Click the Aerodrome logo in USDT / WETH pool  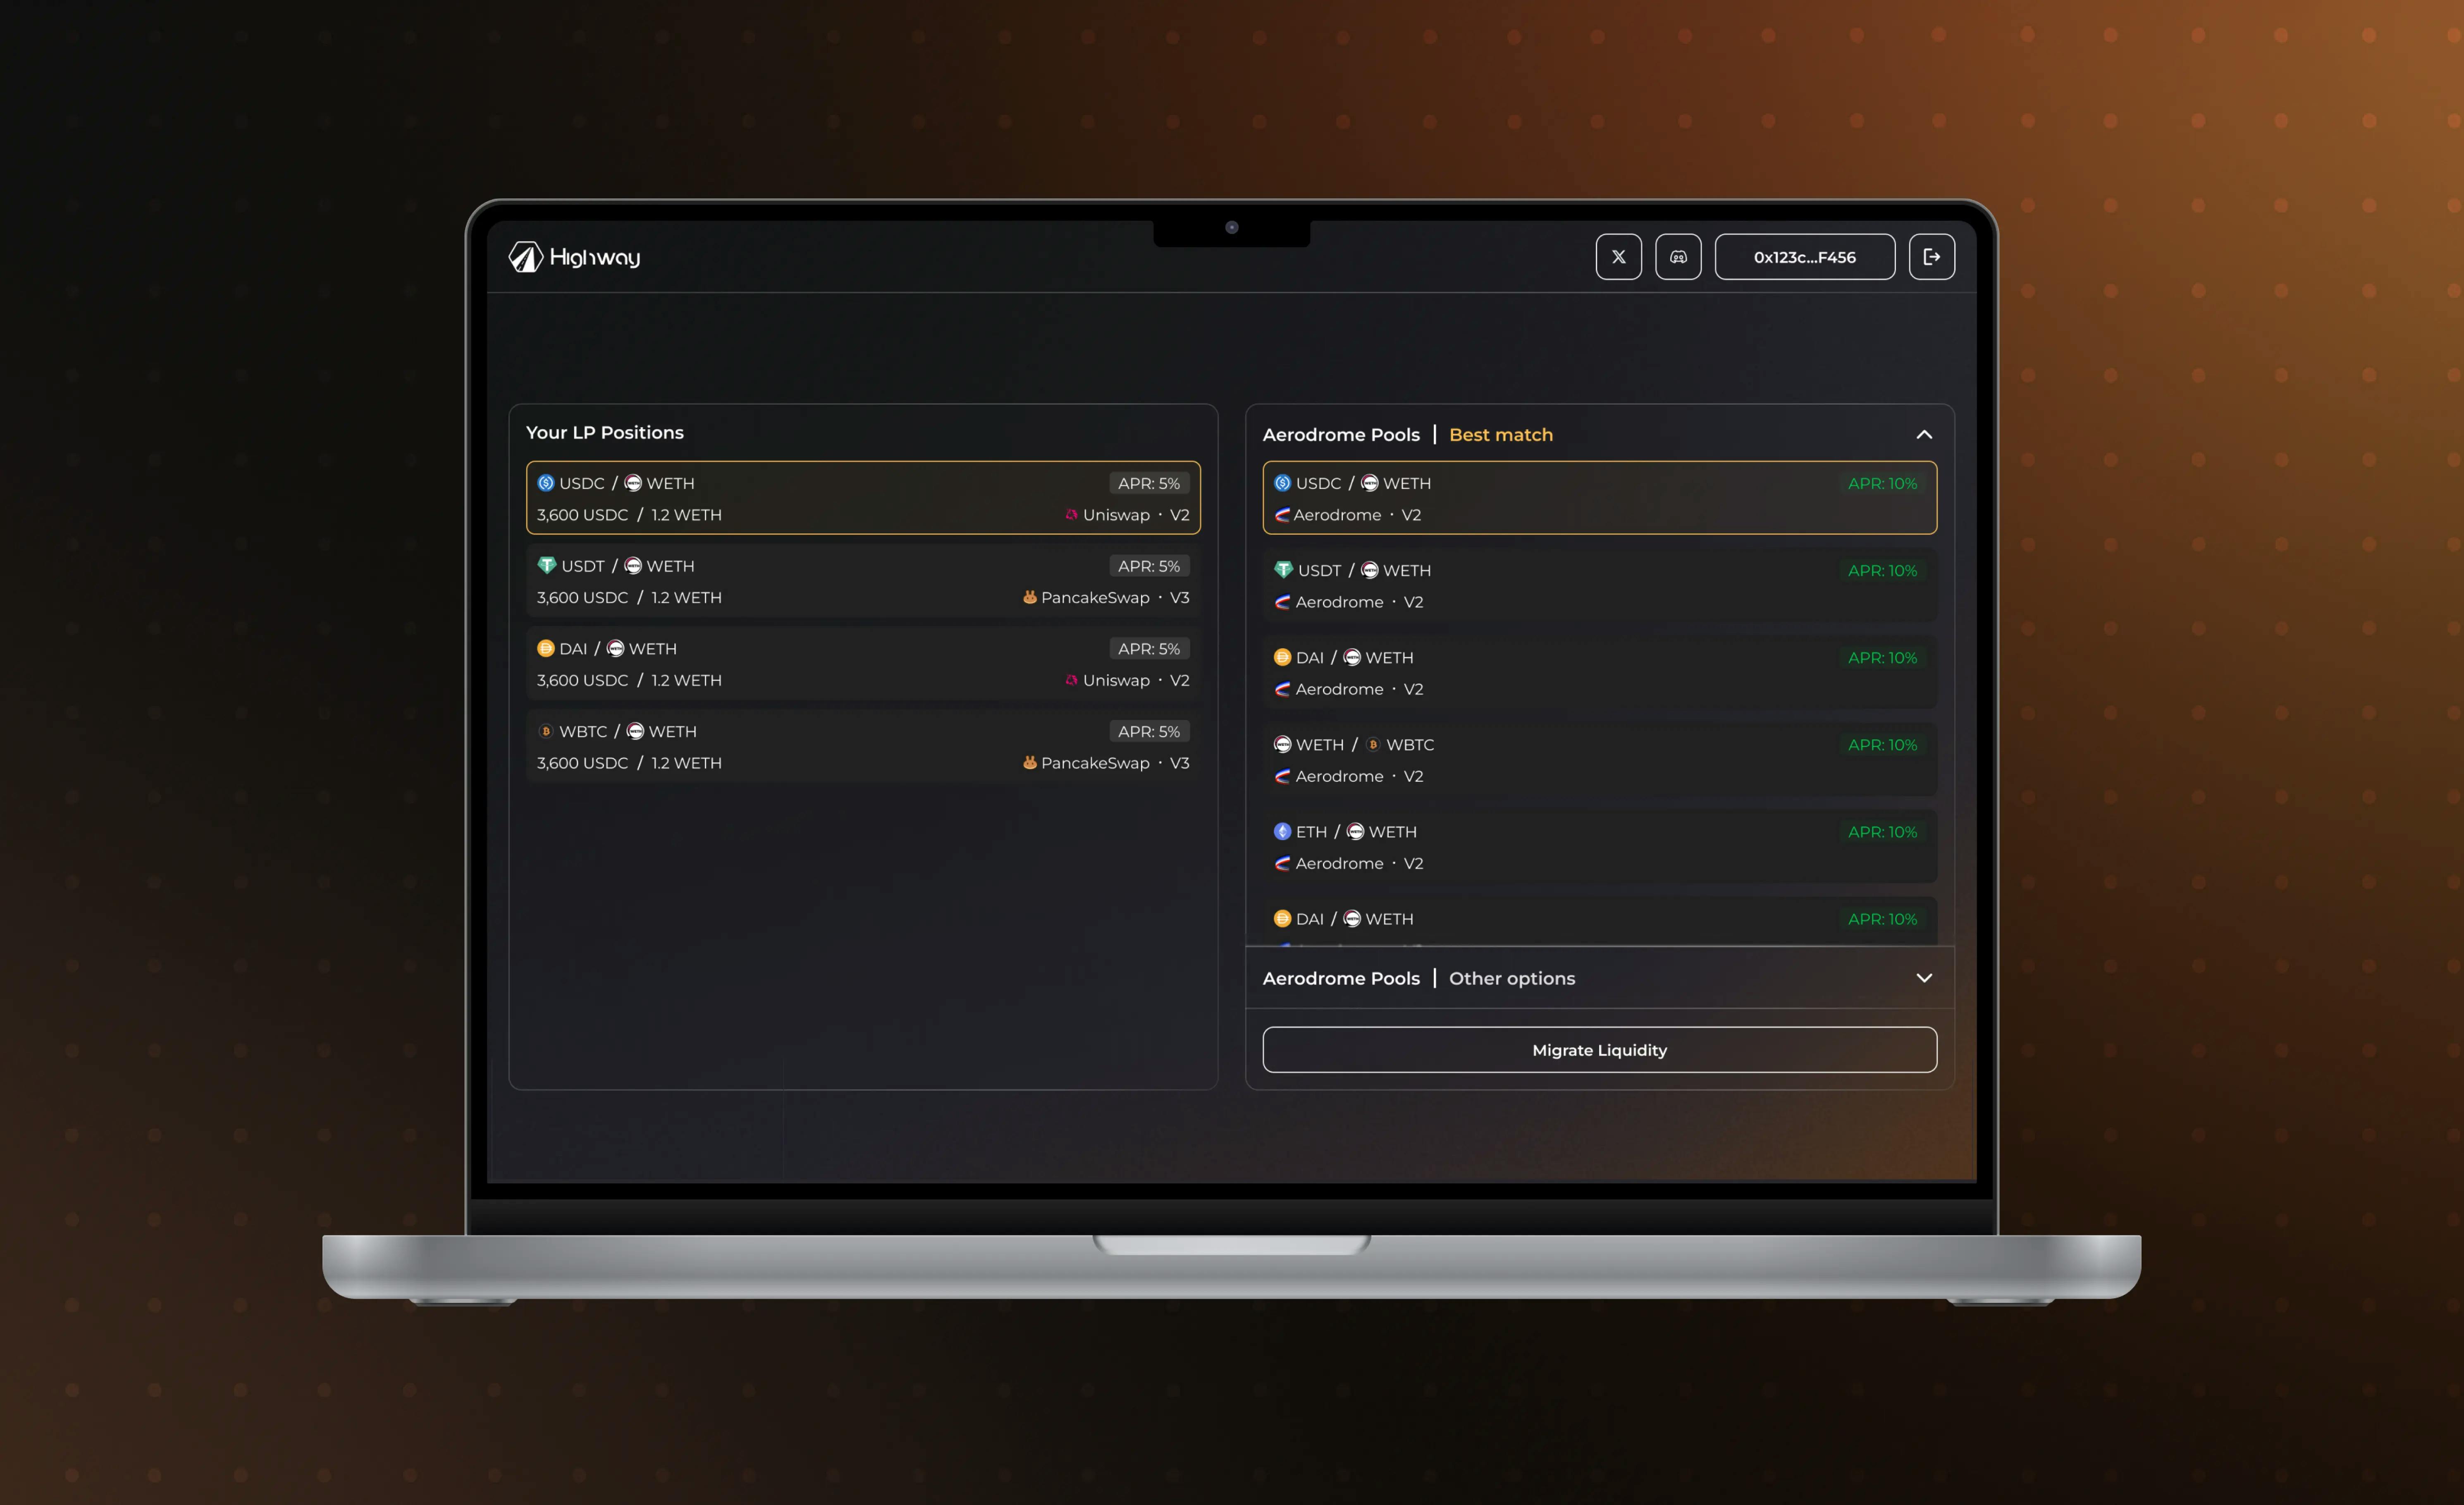tap(1282, 602)
